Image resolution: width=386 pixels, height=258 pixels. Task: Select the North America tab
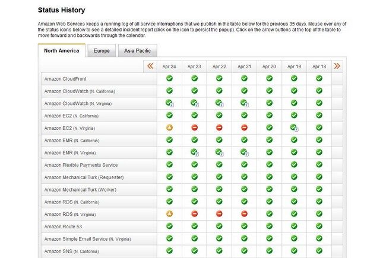[62, 51]
